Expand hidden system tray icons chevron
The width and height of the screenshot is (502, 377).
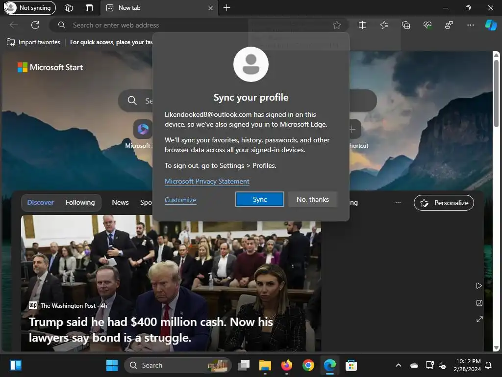pyautogui.click(x=399, y=365)
